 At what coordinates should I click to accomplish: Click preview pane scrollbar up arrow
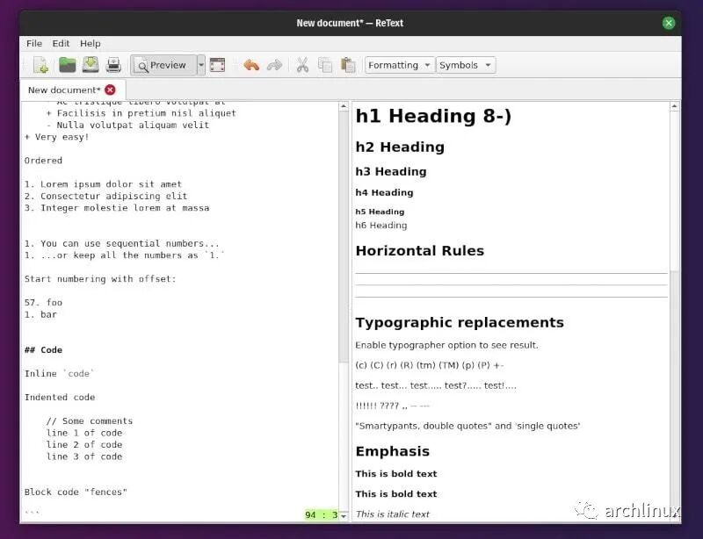674,106
